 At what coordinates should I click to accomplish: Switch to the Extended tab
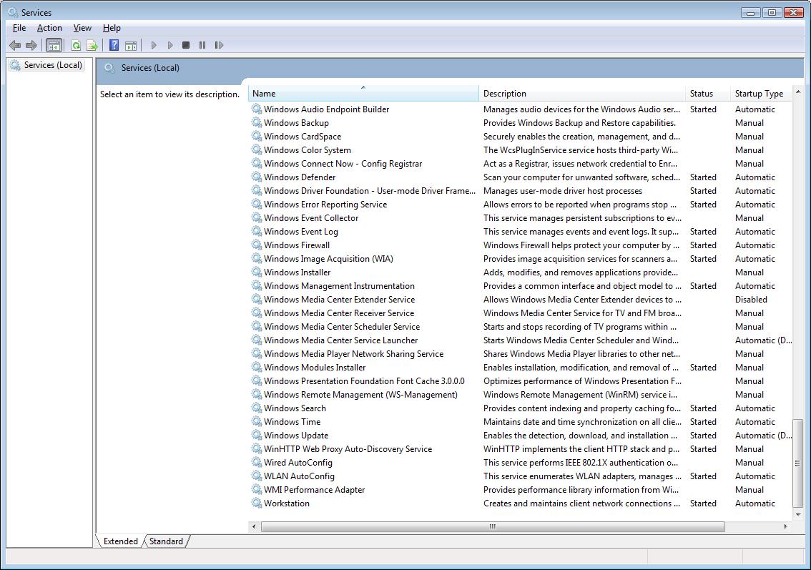pos(121,541)
